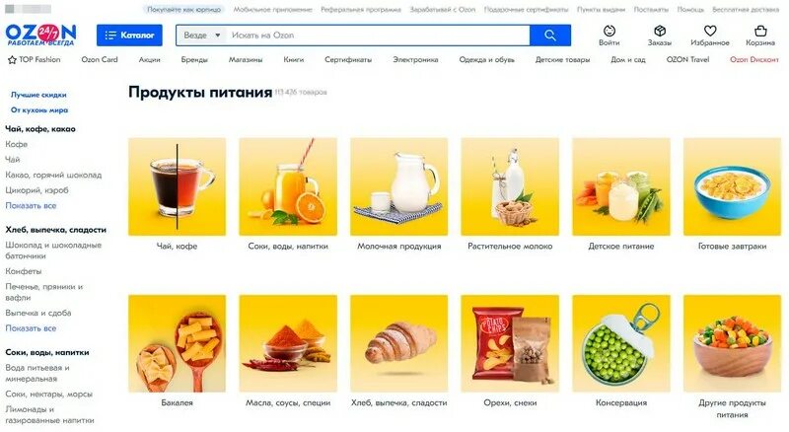Open the Корзина basket icon

coord(760,32)
